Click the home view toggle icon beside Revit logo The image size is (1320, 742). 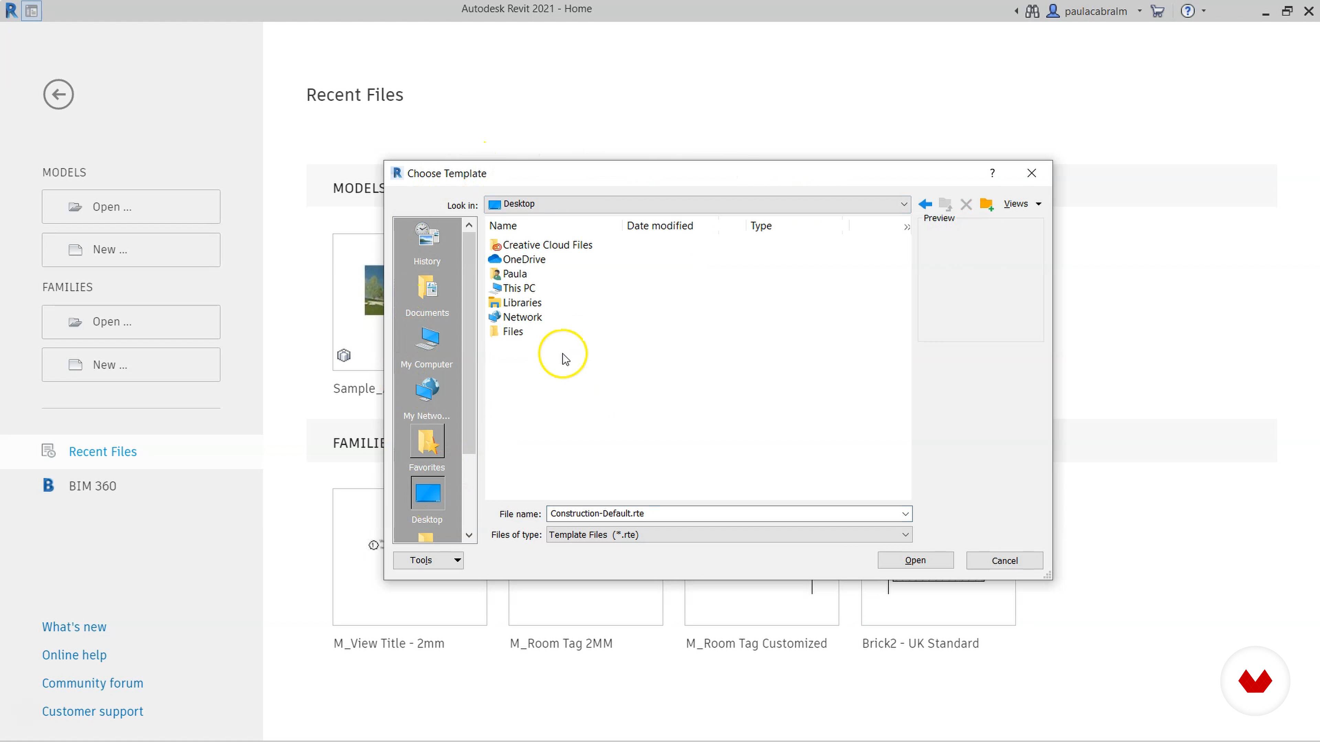tap(31, 11)
